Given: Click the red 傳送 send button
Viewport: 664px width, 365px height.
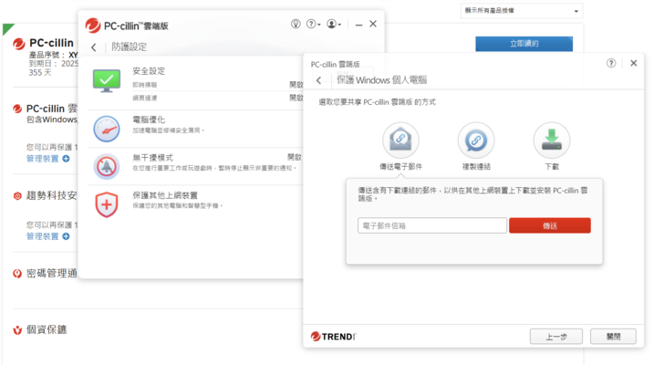Looking at the screenshot, I should (x=550, y=225).
